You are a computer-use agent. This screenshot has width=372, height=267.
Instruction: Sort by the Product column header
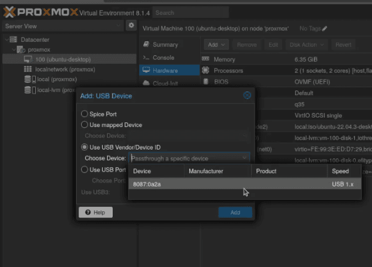pyautogui.click(x=289, y=171)
